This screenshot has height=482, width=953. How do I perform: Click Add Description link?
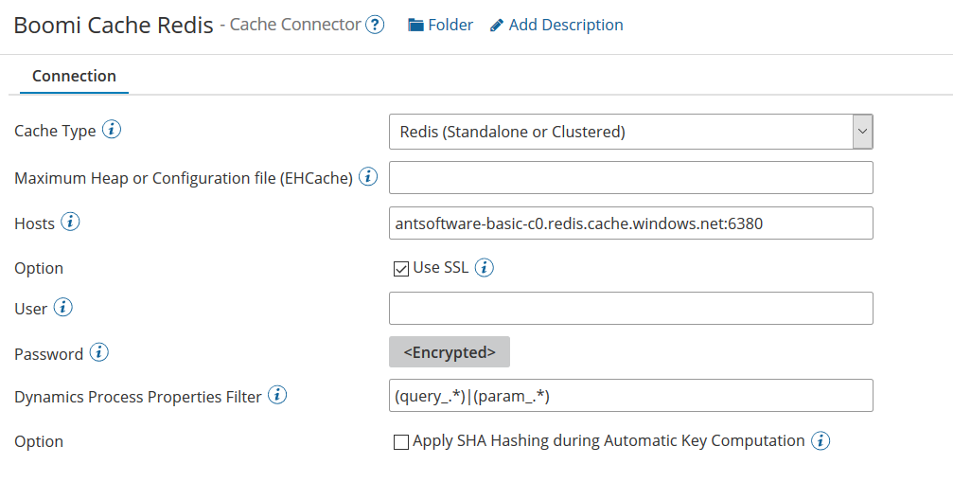pyautogui.click(x=556, y=26)
